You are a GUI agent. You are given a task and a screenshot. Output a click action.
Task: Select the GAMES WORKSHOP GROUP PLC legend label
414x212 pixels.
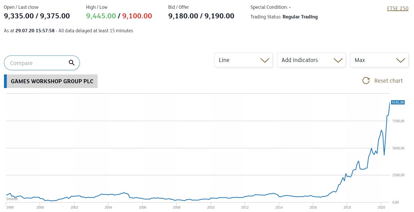(52, 81)
